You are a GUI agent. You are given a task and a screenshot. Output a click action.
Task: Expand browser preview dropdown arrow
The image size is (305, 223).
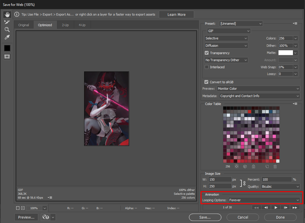tap(53, 217)
